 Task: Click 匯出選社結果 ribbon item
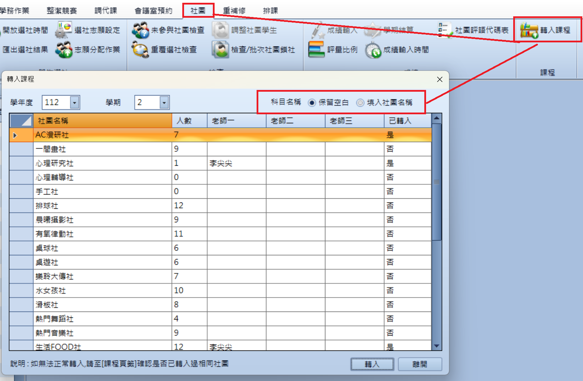coord(25,50)
